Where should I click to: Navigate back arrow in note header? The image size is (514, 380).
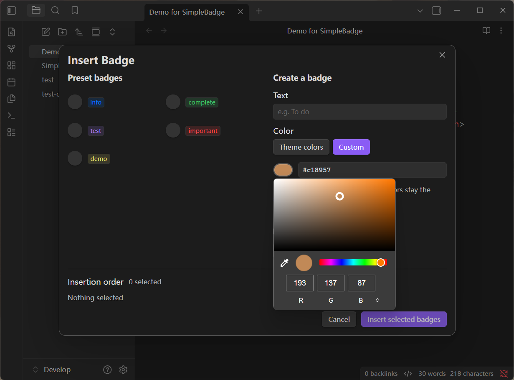pyautogui.click(x=149, y=31)
